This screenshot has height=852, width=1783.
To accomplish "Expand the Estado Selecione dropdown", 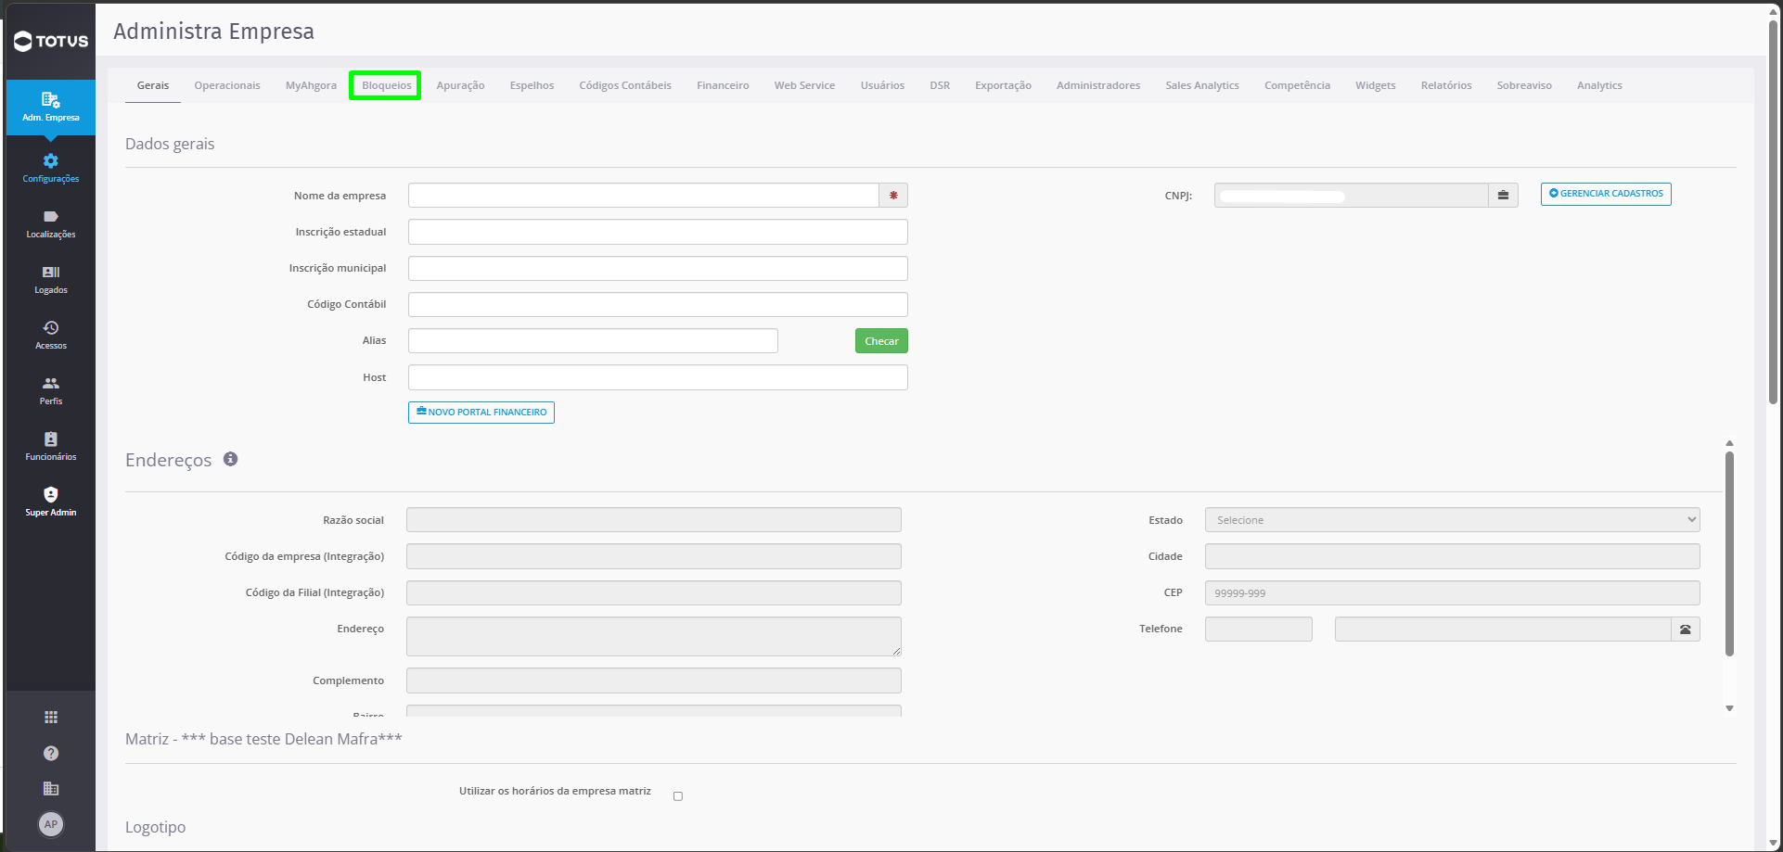I will pyautogui.click(x=1453, y=520).
